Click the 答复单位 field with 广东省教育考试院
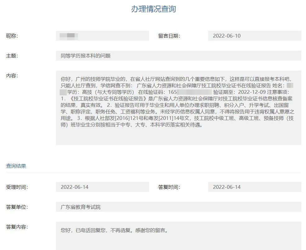Viewport: 306px width, 250px height. click(178, 207)
